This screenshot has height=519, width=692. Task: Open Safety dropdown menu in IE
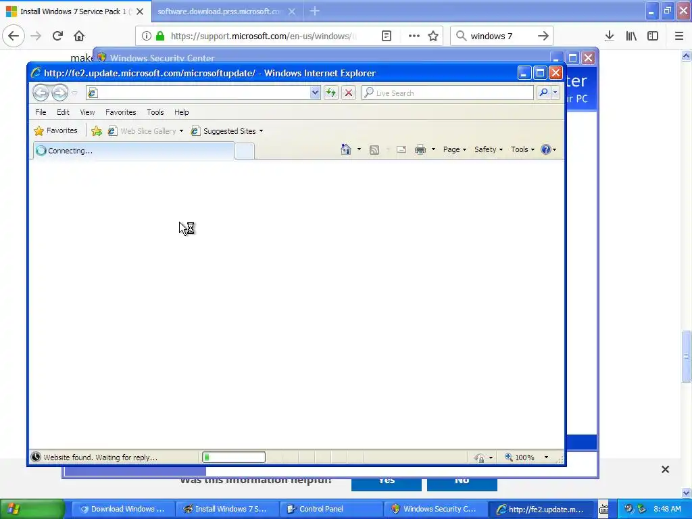pyautogui.click(x=488, y=149)
